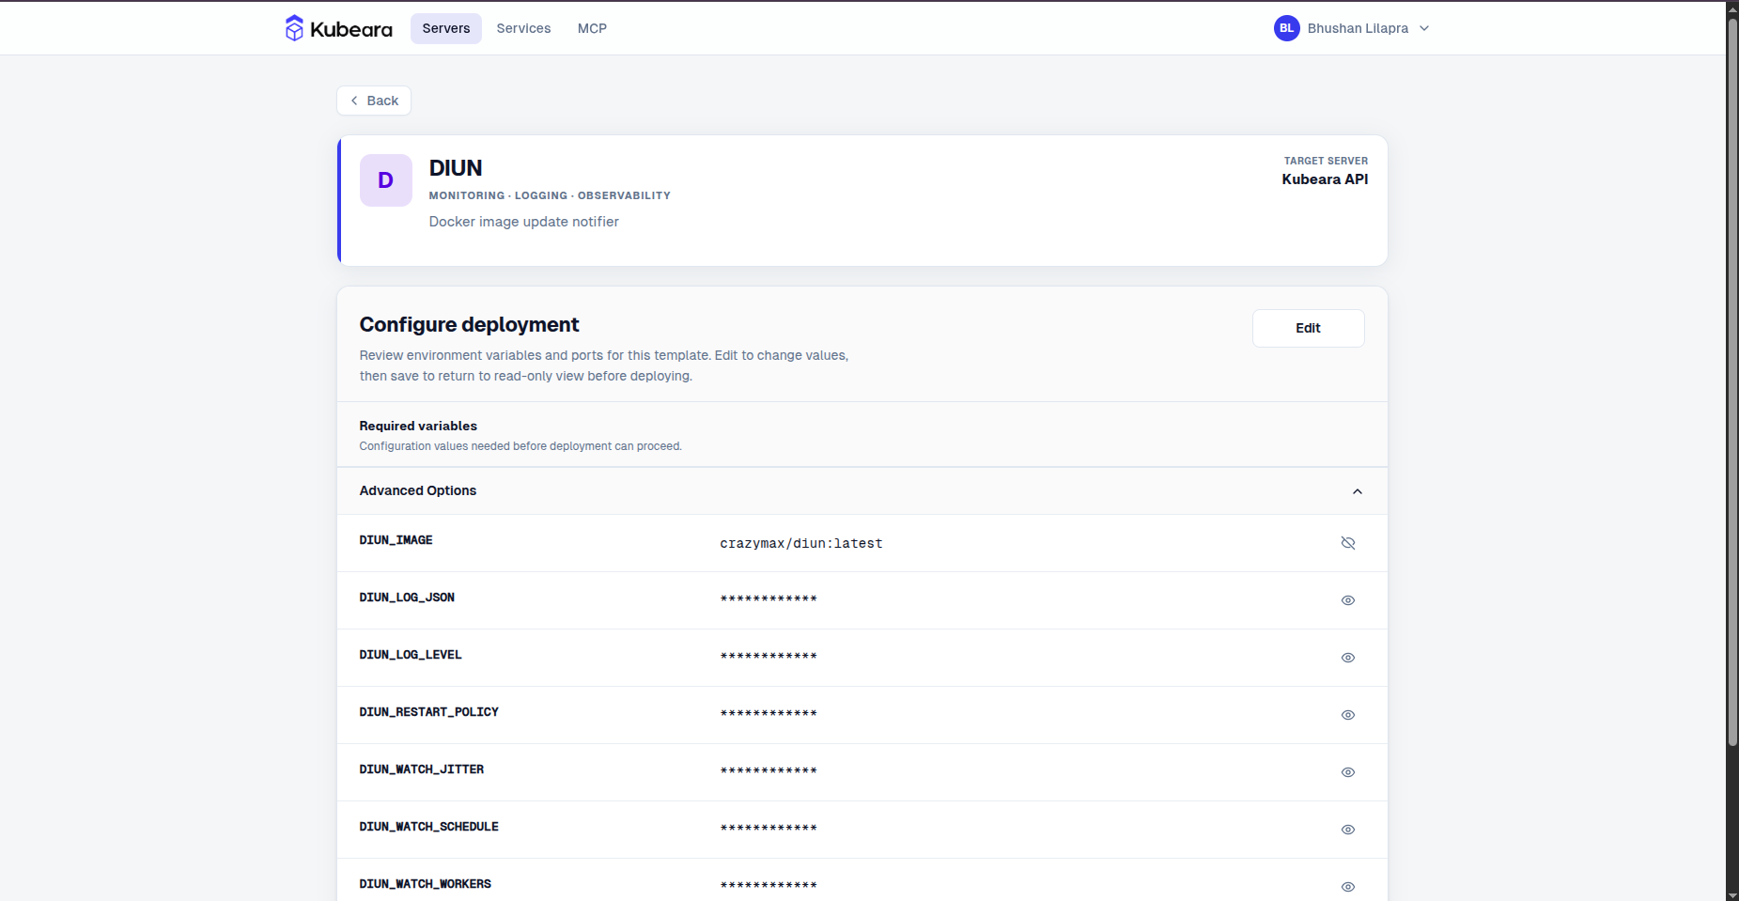Click the crazymax/diun:latest value
The image size is (1739, 901).
click(x=801, y=543)
